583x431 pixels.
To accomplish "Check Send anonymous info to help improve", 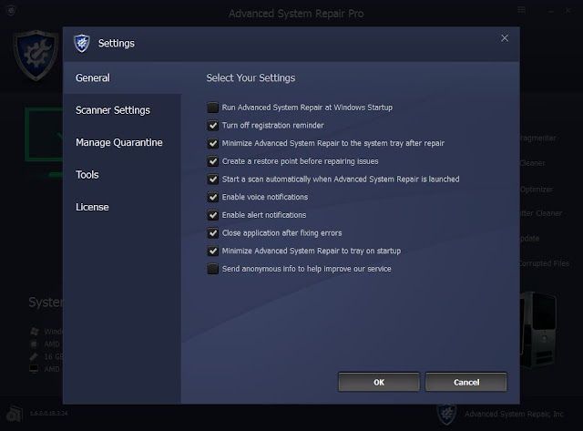I will pos(212,269).
